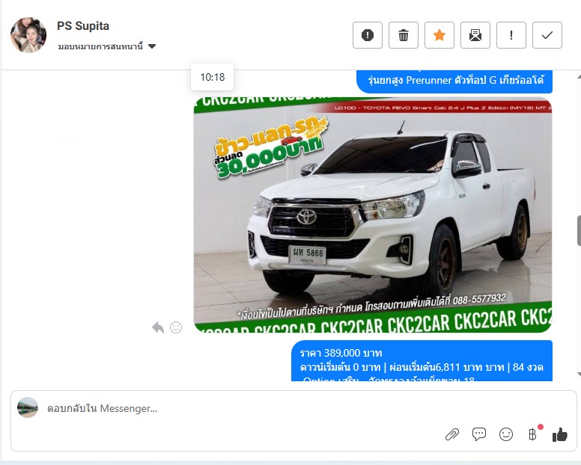
Task: Click the 10:18 timestamp label
Action: [213, 77]
